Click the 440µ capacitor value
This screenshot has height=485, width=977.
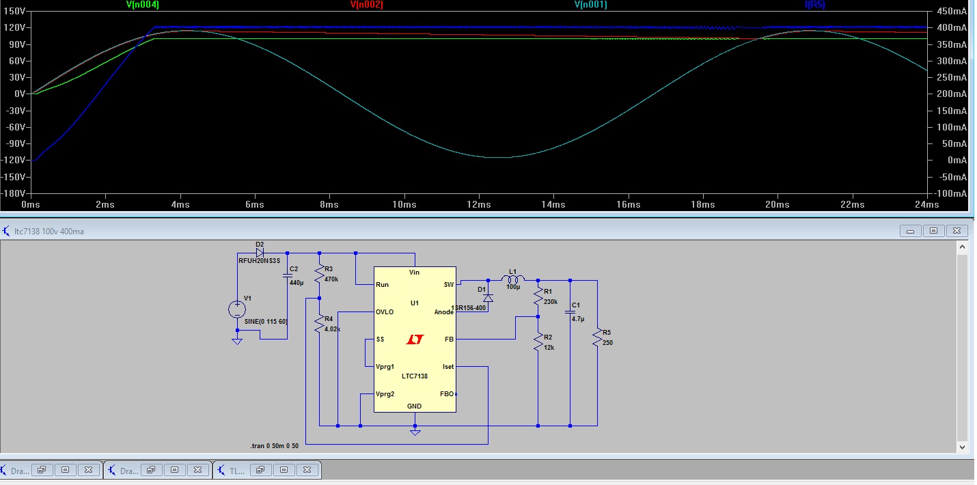(296, 282)
